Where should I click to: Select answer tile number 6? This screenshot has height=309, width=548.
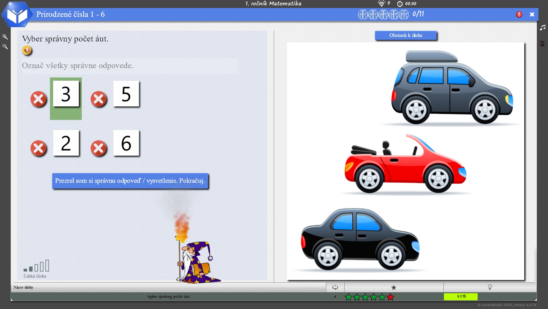click(x=126, y=143)
